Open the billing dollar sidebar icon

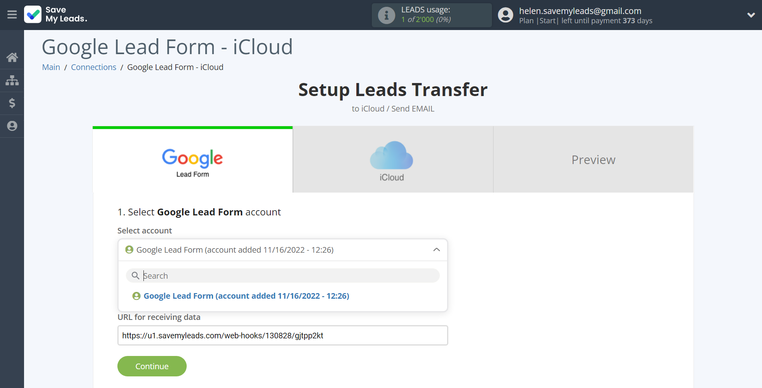[12, 103]
